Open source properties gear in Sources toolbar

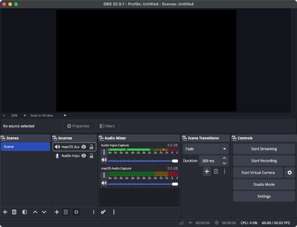(76, 212)
